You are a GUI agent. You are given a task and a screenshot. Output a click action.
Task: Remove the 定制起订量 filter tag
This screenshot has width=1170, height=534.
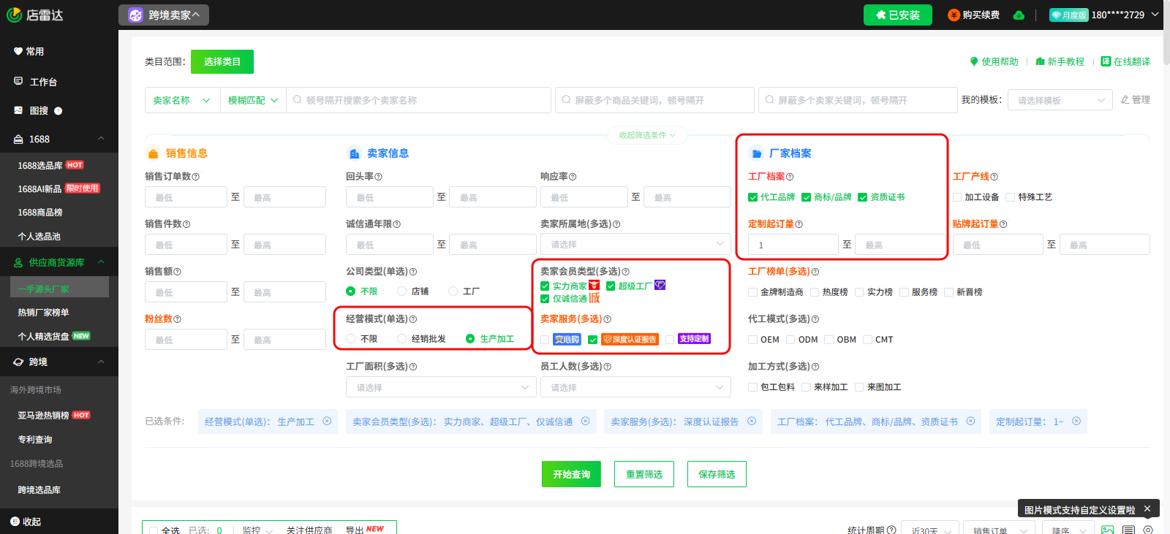click(x=1076, y=422)
